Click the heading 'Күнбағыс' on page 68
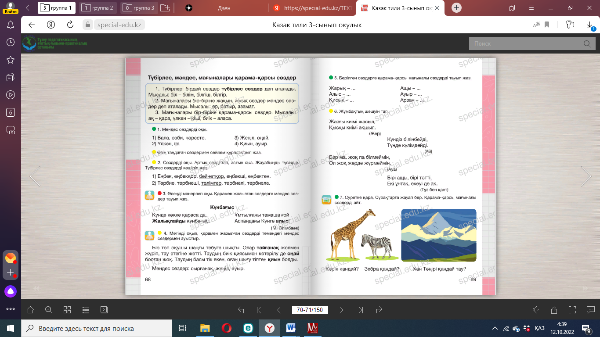Screen dimensions: 600x337 pyautogui.click(x=221, y=208)
